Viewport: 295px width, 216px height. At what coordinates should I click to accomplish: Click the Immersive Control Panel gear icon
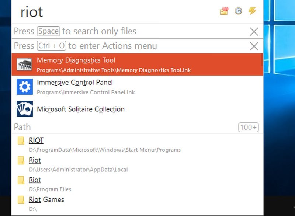25,87
